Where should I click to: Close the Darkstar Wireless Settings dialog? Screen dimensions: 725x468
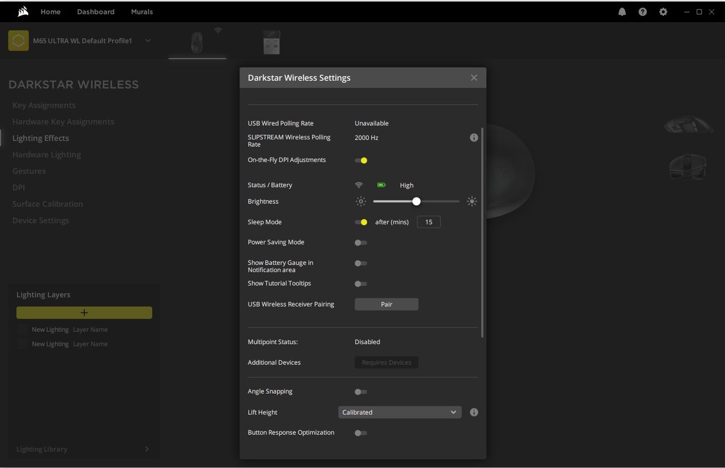(474, 78)
